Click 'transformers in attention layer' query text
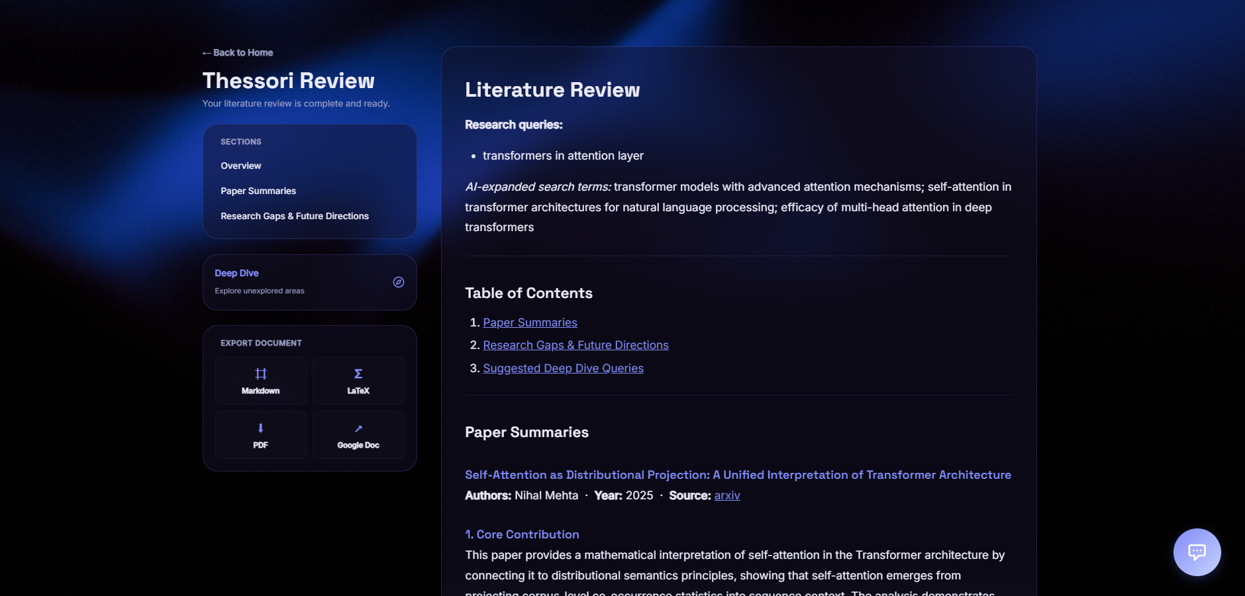Image resolution: width=1245 pixels, height=596 pixels. (x=563, y=156)
